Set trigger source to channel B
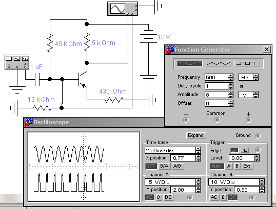Screen dimensions: 276x209 point(237,166)
